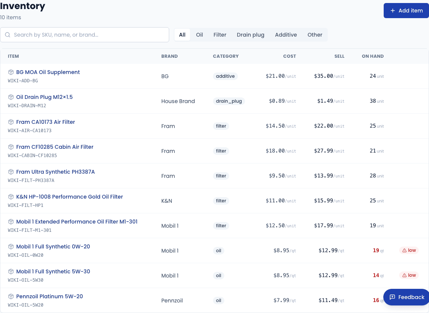Screen dimensions: 429x313
Task: Click SKU text WIKI-OIL-0W20
Action: [25, 255]
